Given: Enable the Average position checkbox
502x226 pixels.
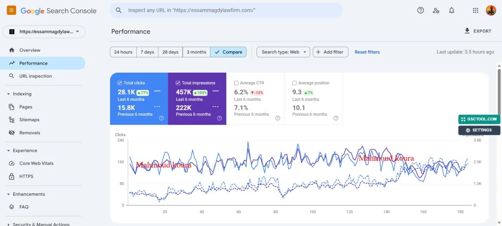Looking at the screenshot, I should click(294, 83).
